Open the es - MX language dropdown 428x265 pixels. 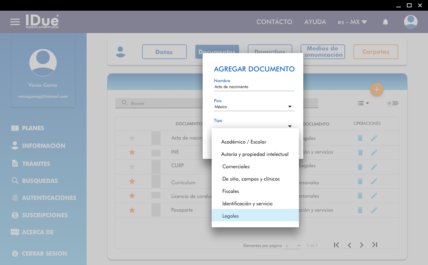click(352, 22)
